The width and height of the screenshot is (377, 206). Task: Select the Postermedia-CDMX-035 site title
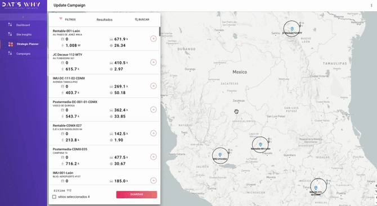70,149
